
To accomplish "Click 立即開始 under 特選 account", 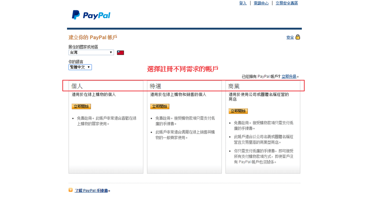I will (159, 106).
